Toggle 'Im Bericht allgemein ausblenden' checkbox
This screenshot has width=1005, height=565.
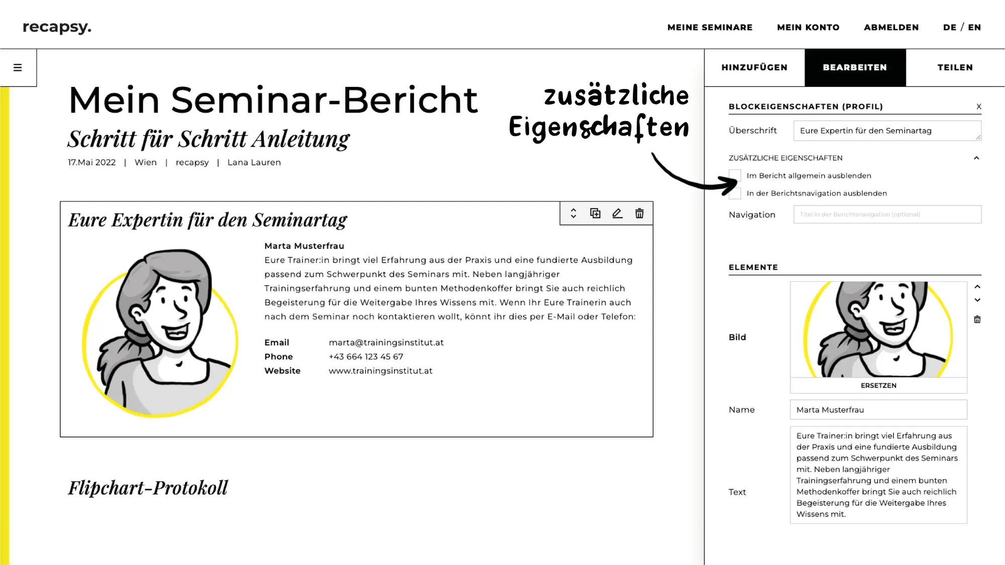(x=735, y=175)
